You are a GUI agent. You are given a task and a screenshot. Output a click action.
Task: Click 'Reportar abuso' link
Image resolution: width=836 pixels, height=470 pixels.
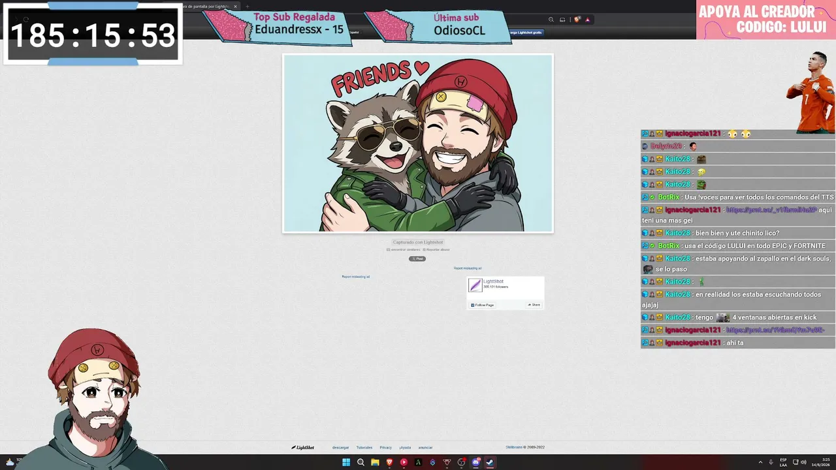click(436, 249)
